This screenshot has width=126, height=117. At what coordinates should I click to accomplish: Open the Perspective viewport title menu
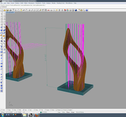tap(10, 12)
